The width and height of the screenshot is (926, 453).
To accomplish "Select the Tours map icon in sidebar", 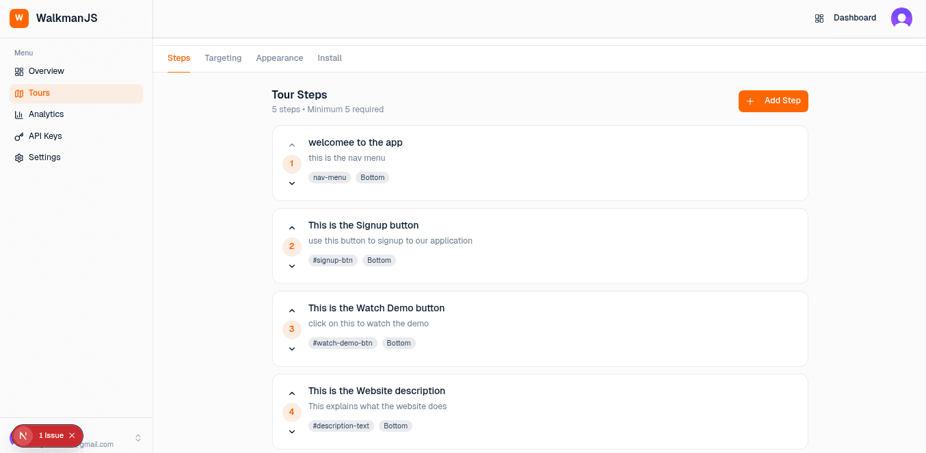I will coord(19,93).
